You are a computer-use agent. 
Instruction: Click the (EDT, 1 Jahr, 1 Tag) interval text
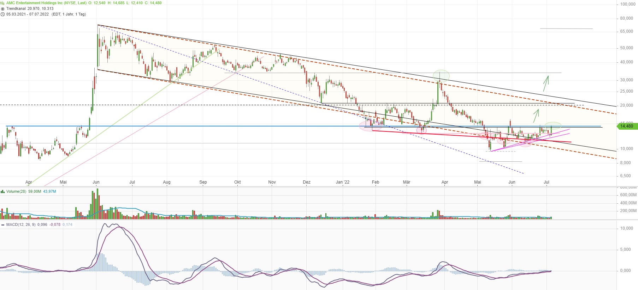pos(69,14)
